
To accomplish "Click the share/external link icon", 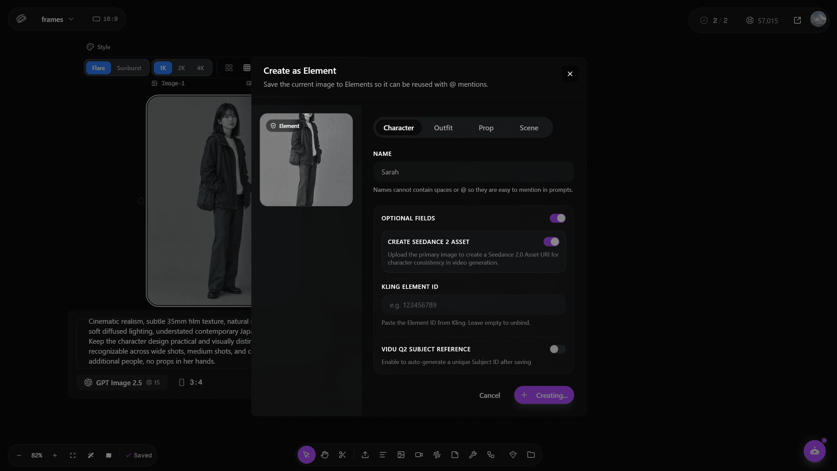I will 797,20.
